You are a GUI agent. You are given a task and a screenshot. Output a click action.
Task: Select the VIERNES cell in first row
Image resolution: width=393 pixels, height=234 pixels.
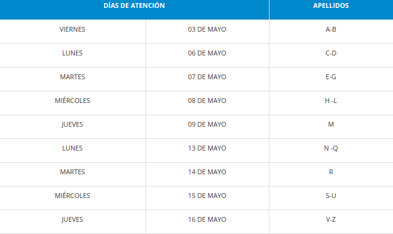72,32
